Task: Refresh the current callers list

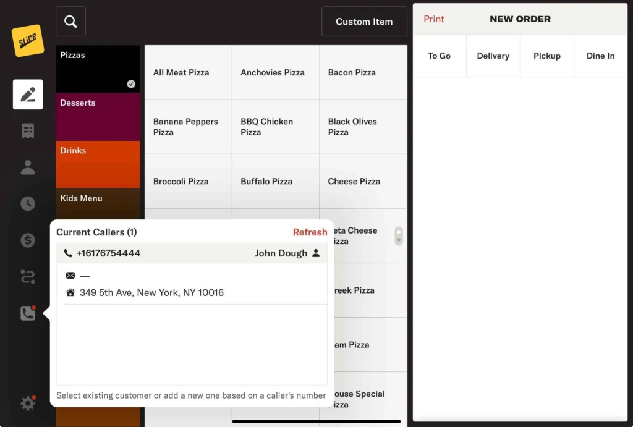Action: click(310, 232)
